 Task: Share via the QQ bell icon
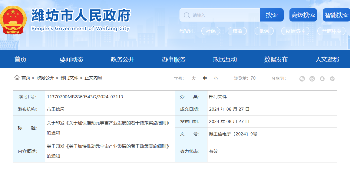pos(322,79)
